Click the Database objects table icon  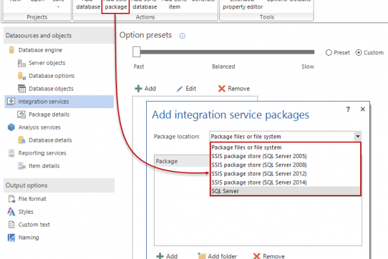pyautogui.click(x=22, y=89)
